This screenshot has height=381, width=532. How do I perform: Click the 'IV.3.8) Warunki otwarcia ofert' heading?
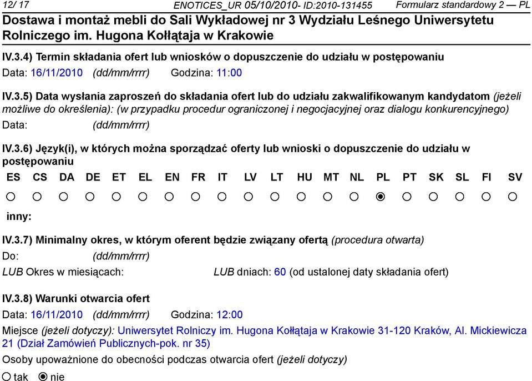click(76, 298)
